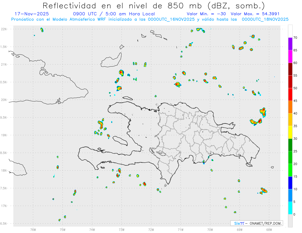
Task: Click the colorbar label "35"
Action: point(295,126)
